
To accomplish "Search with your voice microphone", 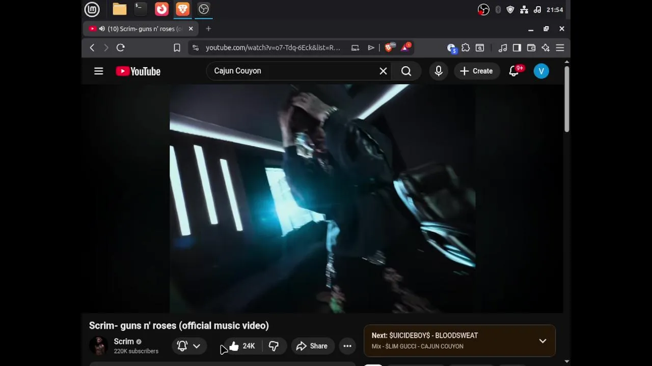I will pyautogui.click(x=439, y=71).
